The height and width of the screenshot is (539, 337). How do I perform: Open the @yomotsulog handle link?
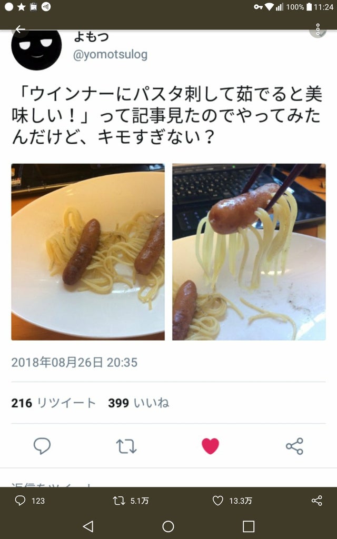111,55
